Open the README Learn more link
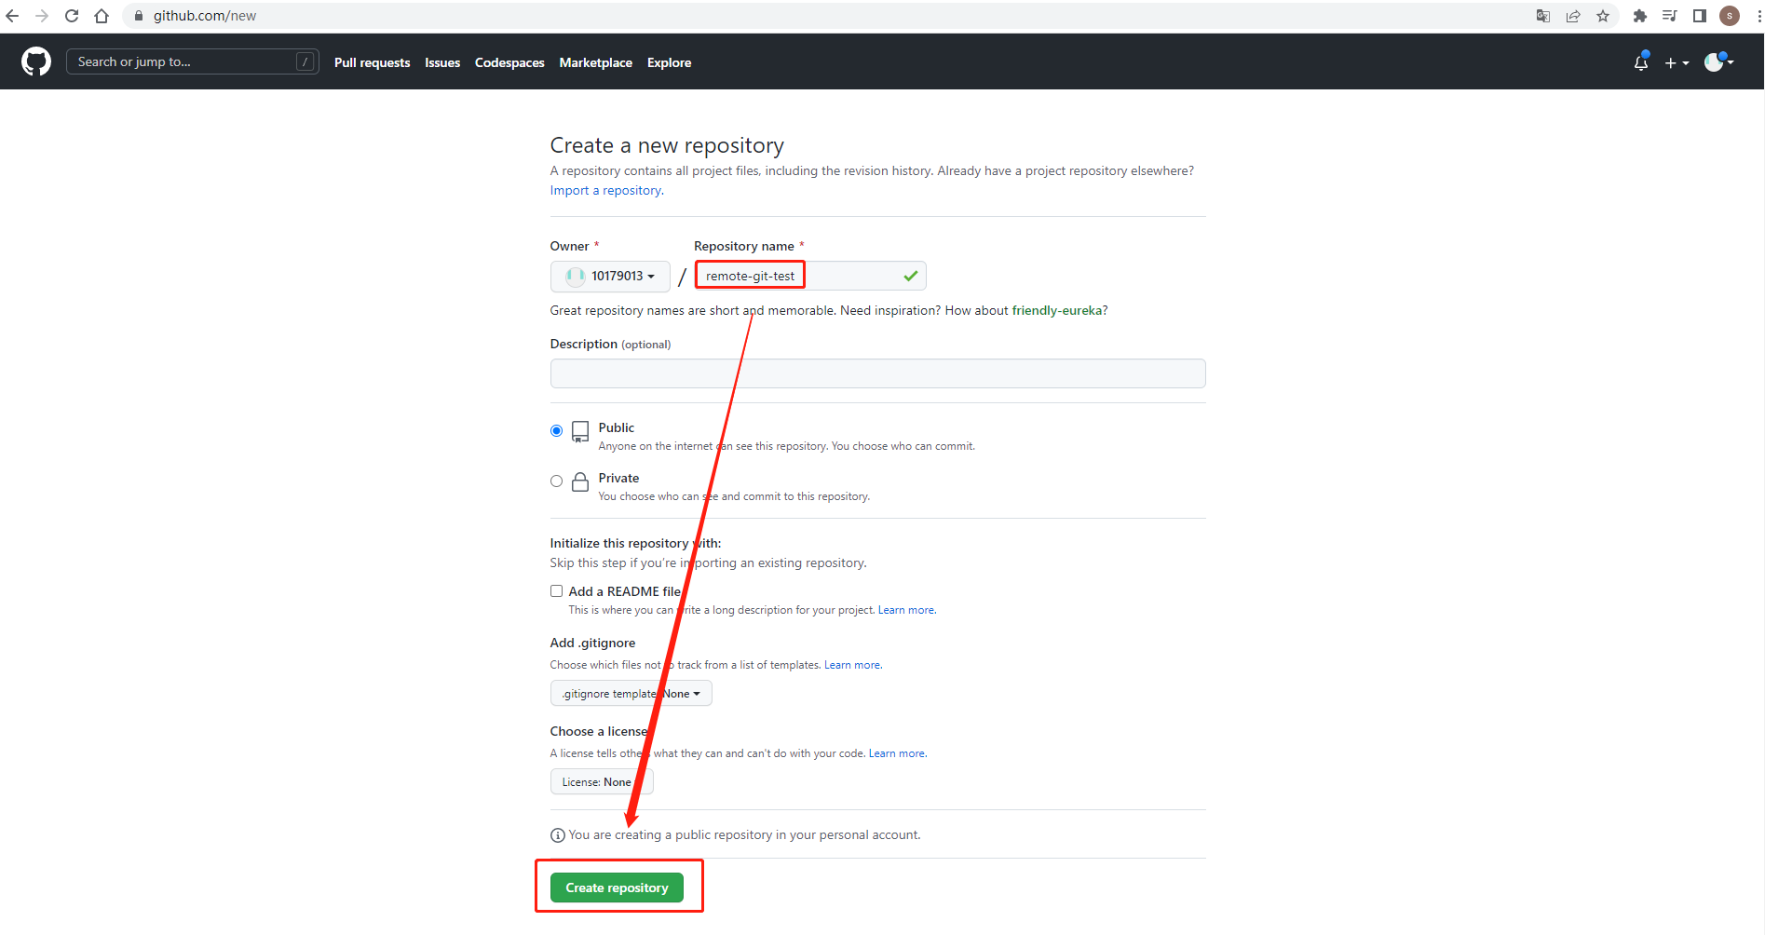The height and width of the screenshot is (935, 1765). 906,610
